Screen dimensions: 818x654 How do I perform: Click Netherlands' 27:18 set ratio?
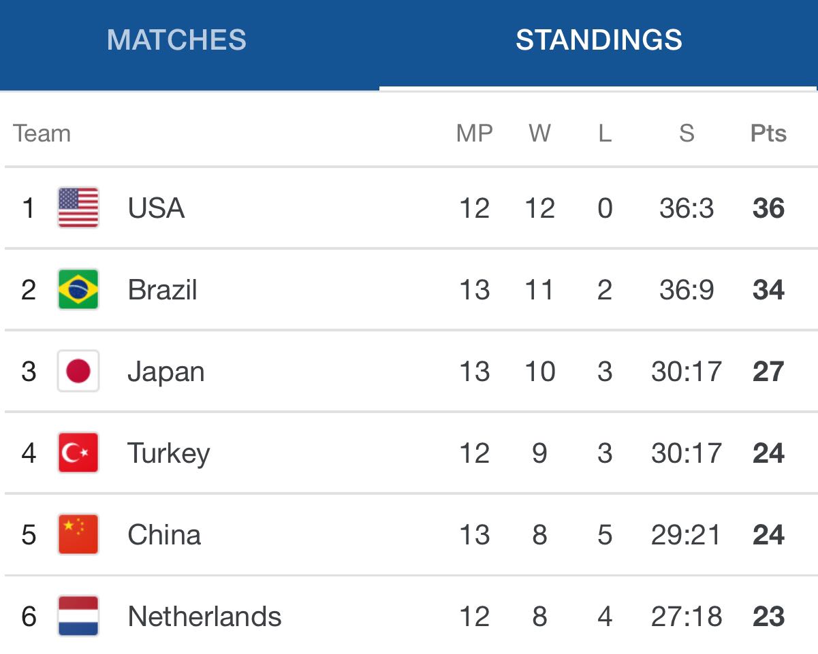pos(687,617)
